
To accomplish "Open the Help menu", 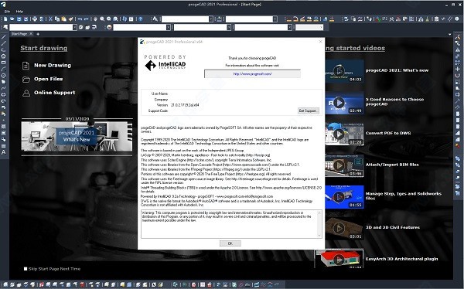I will (19, 12).
